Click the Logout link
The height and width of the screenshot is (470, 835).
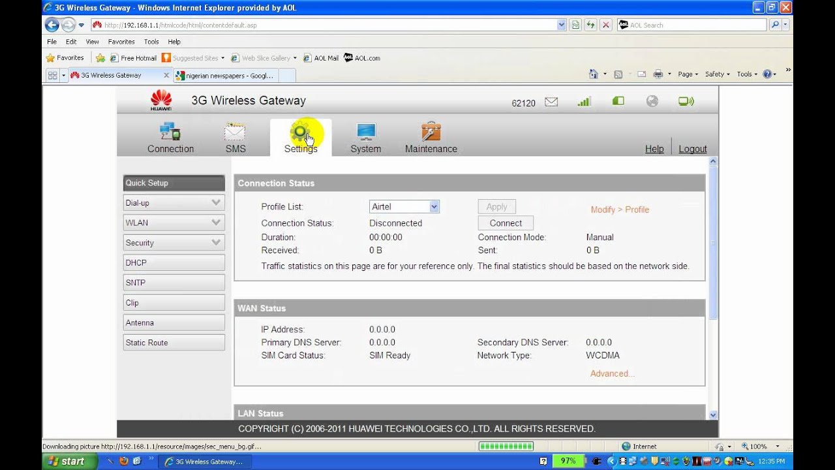[x=693, y=149]
